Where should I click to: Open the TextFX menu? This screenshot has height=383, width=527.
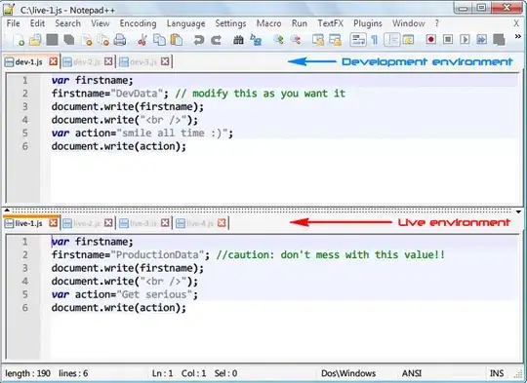click(x=331, y=23)
